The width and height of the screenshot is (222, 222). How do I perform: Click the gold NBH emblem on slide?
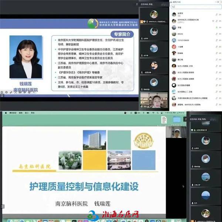(144, 141)
